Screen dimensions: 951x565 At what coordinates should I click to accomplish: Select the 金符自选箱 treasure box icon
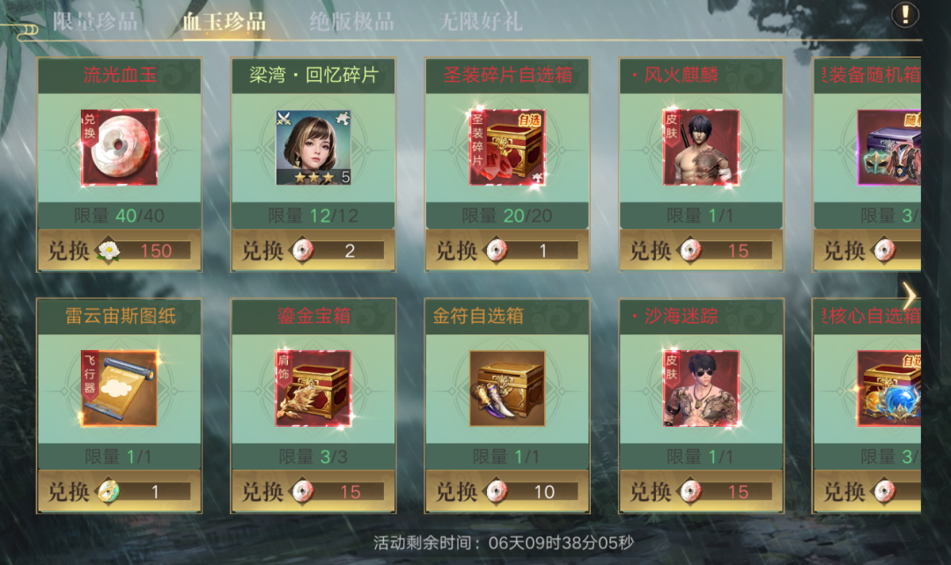tap(507, 388)
